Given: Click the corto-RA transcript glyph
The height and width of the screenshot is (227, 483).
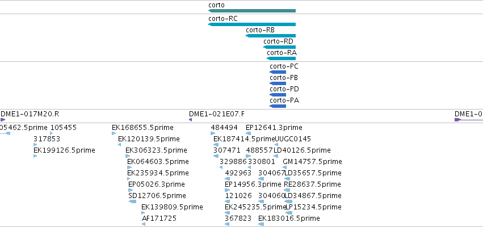Looking at the screenshot, I should point(282,58).
